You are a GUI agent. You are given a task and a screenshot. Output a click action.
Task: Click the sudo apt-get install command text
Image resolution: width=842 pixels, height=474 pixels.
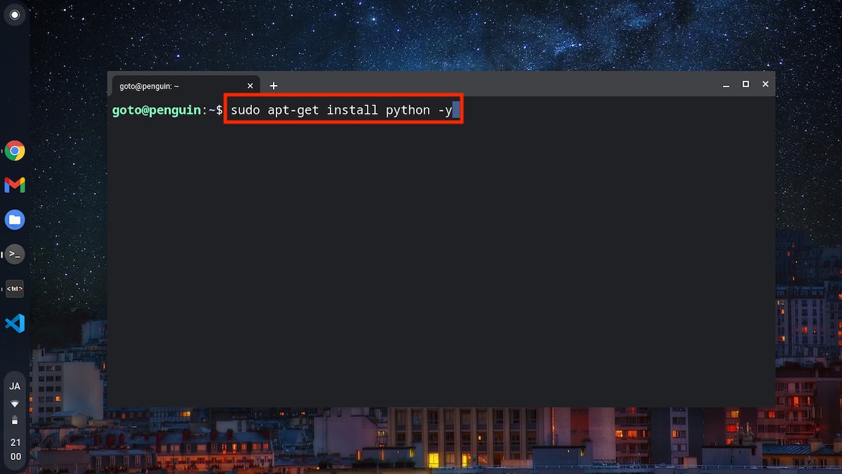[342, 110]
